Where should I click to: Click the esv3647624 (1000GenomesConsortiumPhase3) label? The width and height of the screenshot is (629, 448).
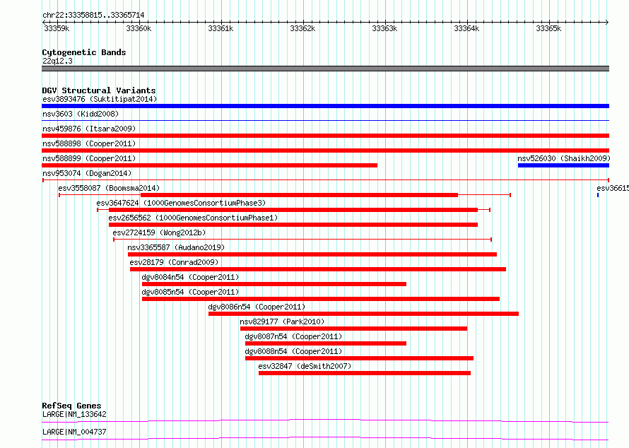pyautogui.click(x=181, y=203)
